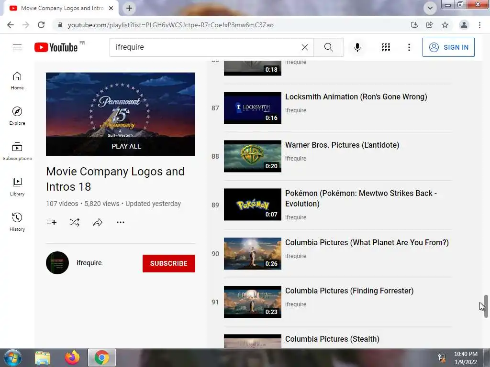
Task: Open a new Chrome tab
Action: [x=129, y=8]
